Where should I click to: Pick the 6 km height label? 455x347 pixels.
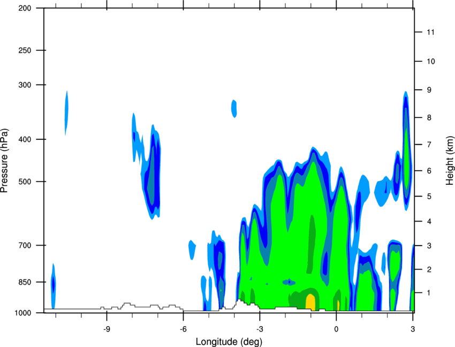[429, 171]
